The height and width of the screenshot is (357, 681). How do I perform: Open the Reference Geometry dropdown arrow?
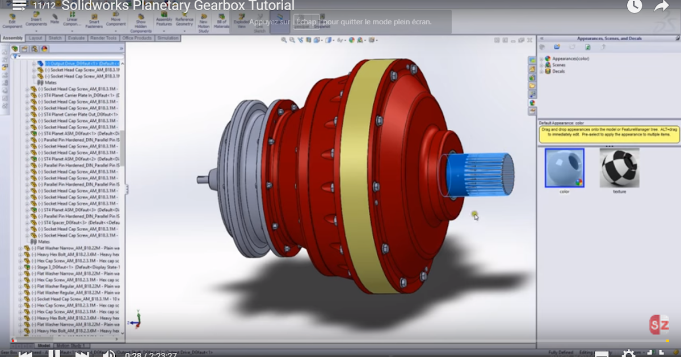click(184, 32)
